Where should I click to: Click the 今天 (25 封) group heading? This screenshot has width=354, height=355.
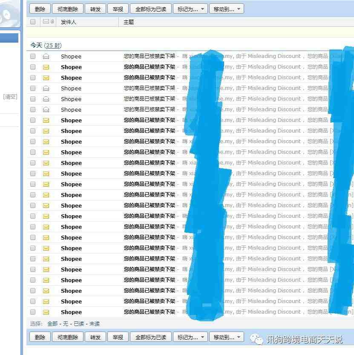(46, 45)
